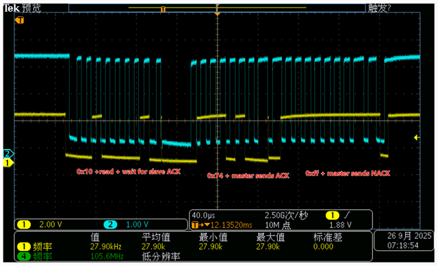Click the orange T trigger marker at top-left
This screenshot has height=266, width=438.
(x=20, y=20)
